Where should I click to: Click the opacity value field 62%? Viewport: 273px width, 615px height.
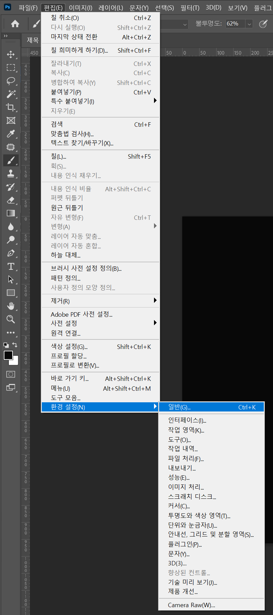click(235, 24)
